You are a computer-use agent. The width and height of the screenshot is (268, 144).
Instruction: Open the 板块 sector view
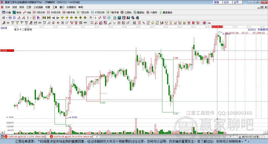[17, 13]
